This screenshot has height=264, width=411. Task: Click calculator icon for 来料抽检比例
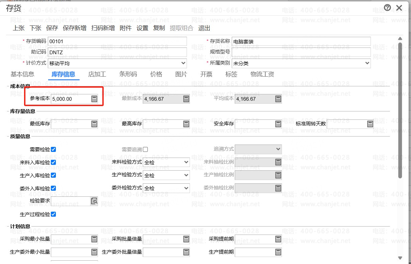[278, 162]
